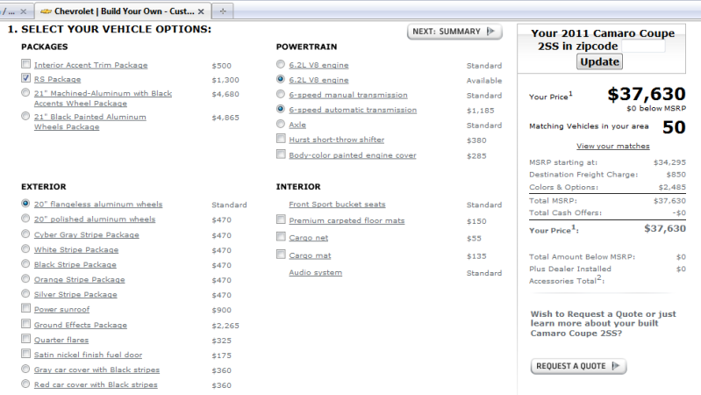Open the View your matches link
The width and height of the screenshot is (701, 395).
[612, 146]
